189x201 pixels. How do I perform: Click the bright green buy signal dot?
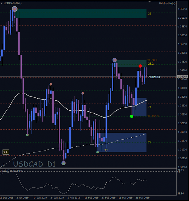[x=132, y=116]
